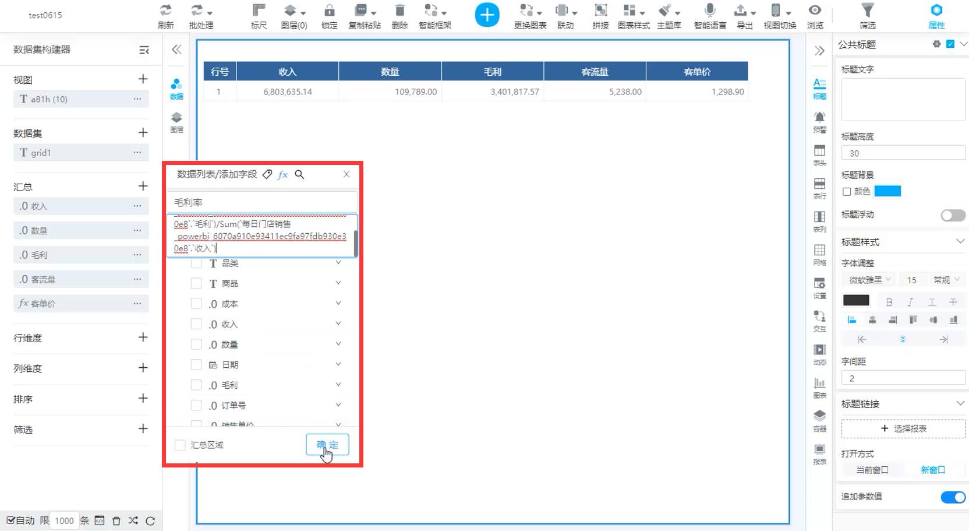Check the 商品 field checkbox

coord(196,283)
